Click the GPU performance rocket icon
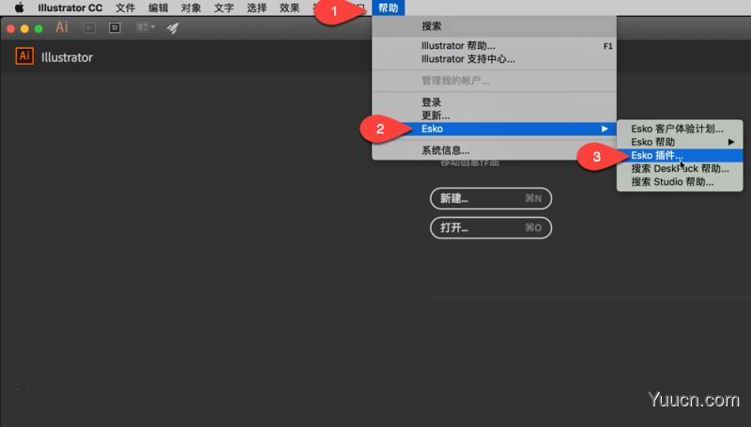Viewport: 751px width, 427px height. point(173,28)
